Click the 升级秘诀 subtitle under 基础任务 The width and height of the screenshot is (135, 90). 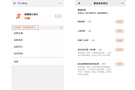pos(93,13)
